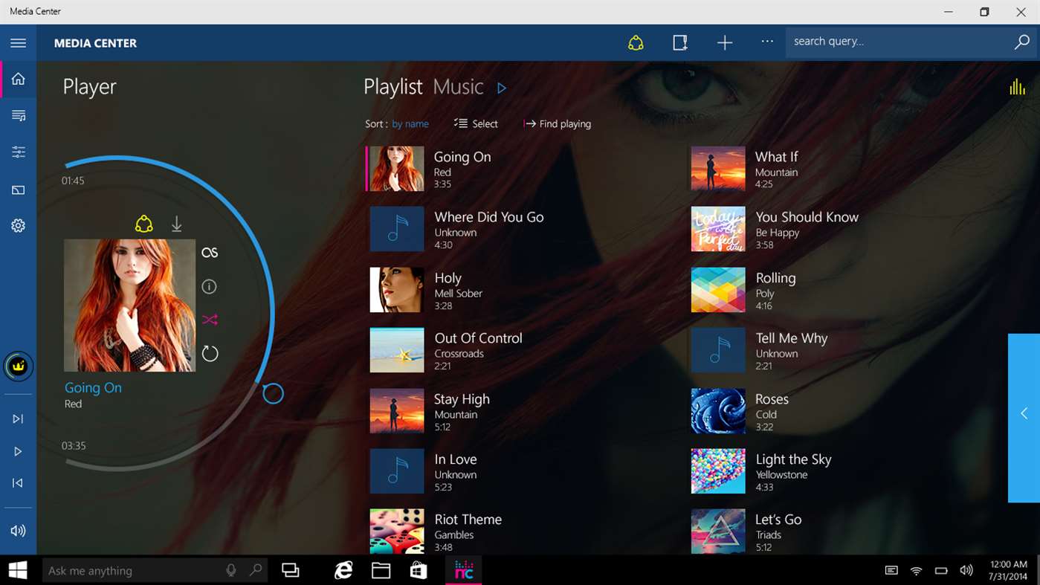Open the more options ellipsis menu

click(x=767, y=42)
